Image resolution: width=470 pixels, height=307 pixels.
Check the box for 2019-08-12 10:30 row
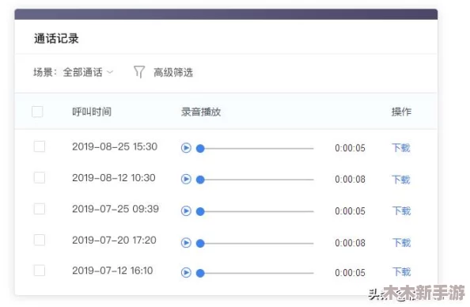pos(40,177)
